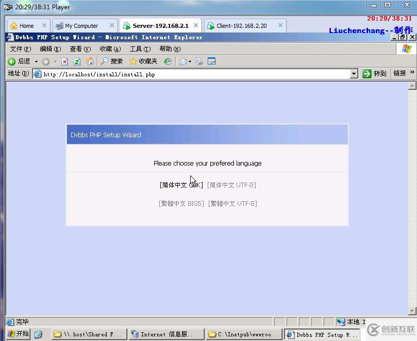The width and height of the screenshot is (417, 341).
Task: Open the Forward button history dropdown
Action: [55, 62]
